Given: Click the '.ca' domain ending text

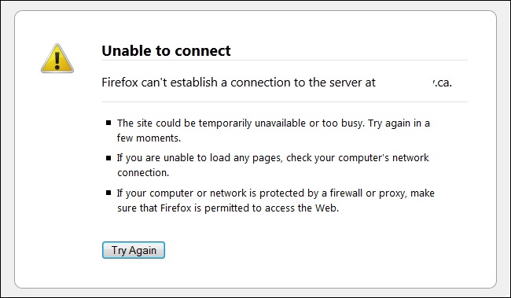Looking at the screenshot, I should click(443, 83).
